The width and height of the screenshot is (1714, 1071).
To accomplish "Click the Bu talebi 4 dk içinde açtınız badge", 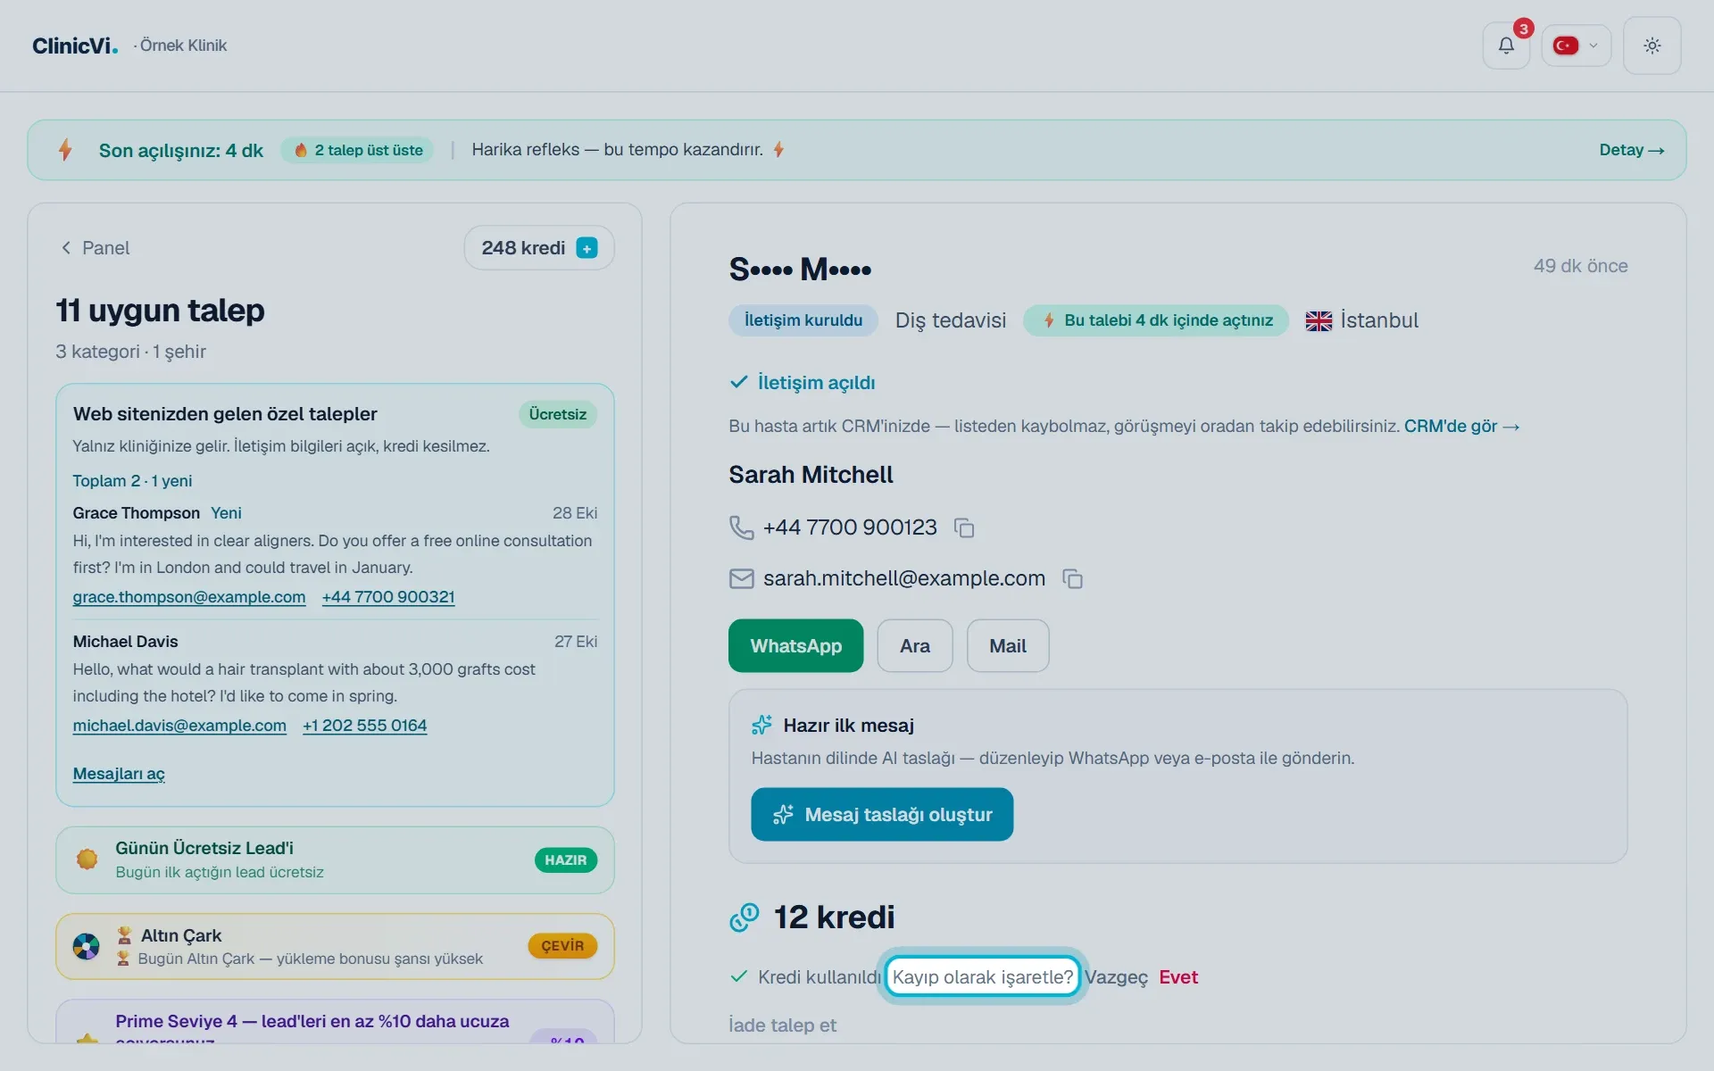I will tap(1156, 320).
